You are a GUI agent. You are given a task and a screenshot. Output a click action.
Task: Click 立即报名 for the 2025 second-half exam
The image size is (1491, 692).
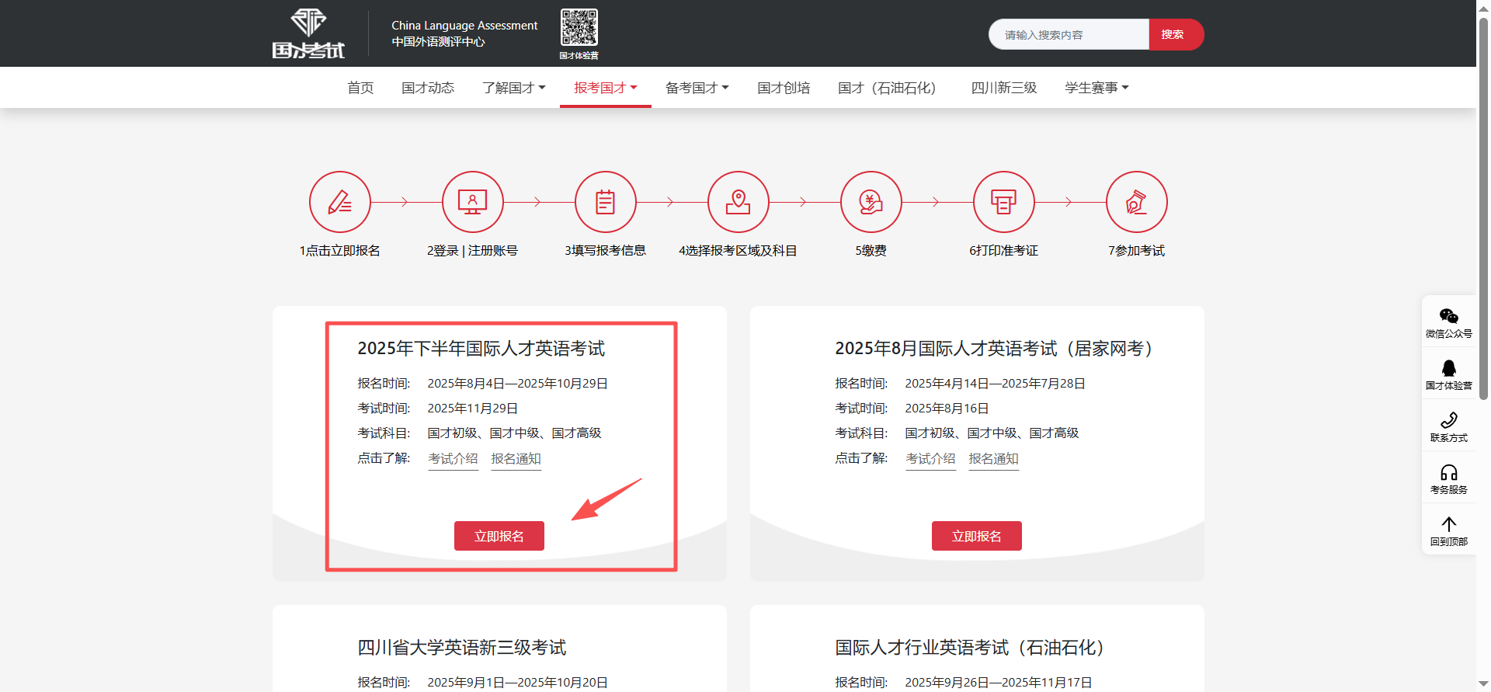click(x=499, y=536)
